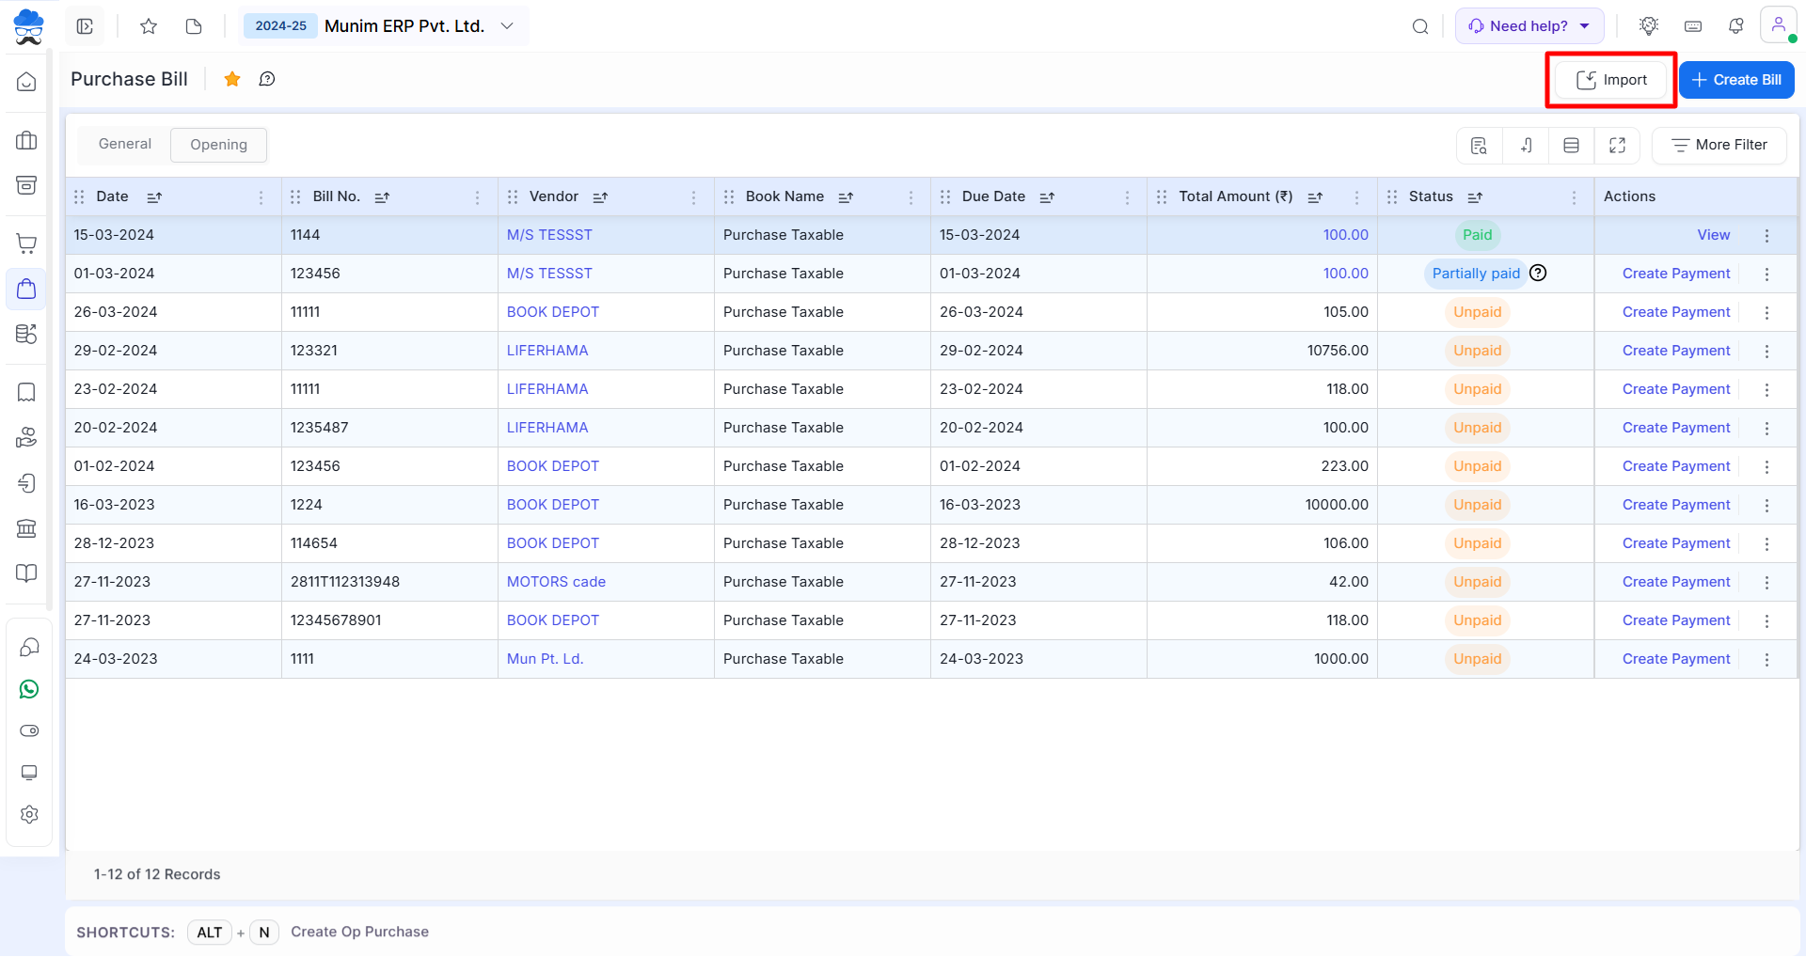Open Date column options menu
This screenshot has width=1806, height=957.
pos(261,196)
